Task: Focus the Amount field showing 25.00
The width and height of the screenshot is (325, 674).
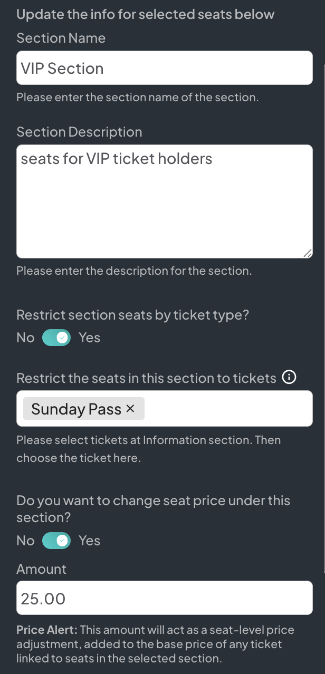Action: (165, 598)
